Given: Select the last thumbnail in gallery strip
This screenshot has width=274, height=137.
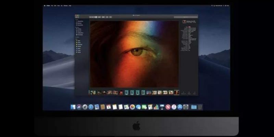Looking at the screenshot, I should tap(177, 92).
